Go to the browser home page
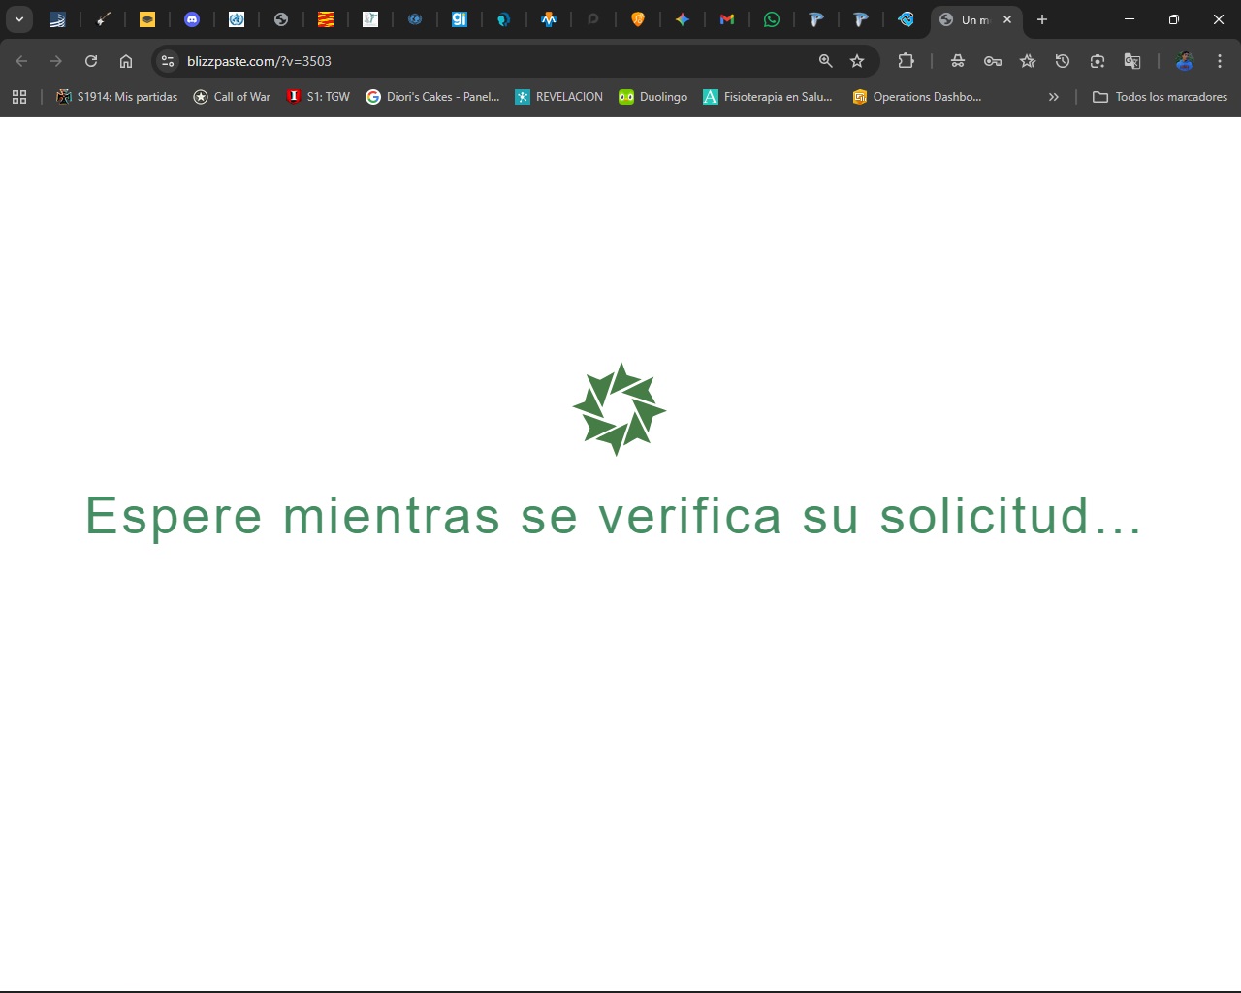 tap(126, 61)
